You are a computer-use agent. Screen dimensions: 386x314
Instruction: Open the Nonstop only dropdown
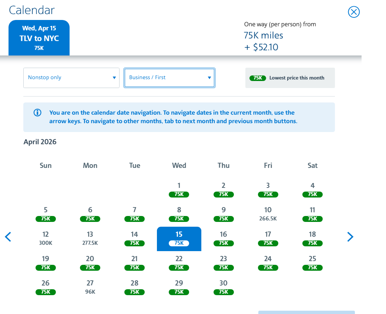[x=71, y=78]
